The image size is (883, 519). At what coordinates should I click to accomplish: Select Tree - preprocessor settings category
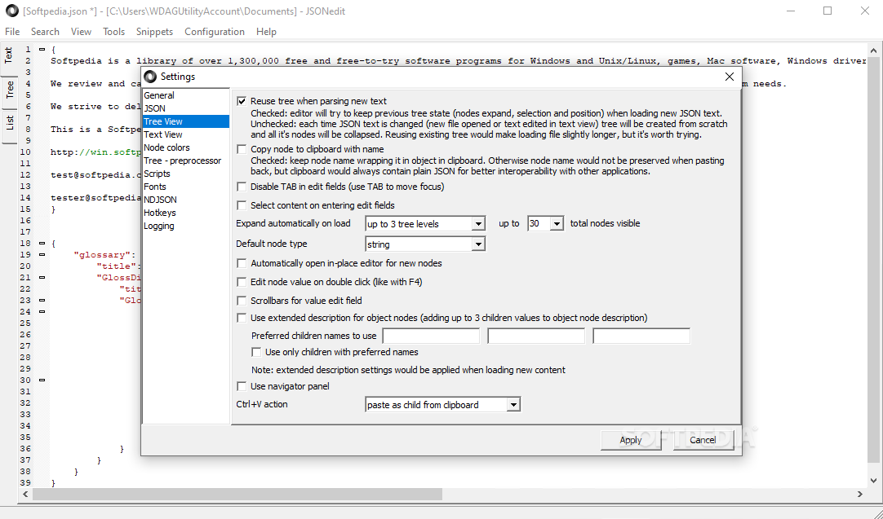[x=186, y=161]
